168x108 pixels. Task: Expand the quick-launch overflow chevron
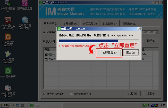tap(27, 105)
